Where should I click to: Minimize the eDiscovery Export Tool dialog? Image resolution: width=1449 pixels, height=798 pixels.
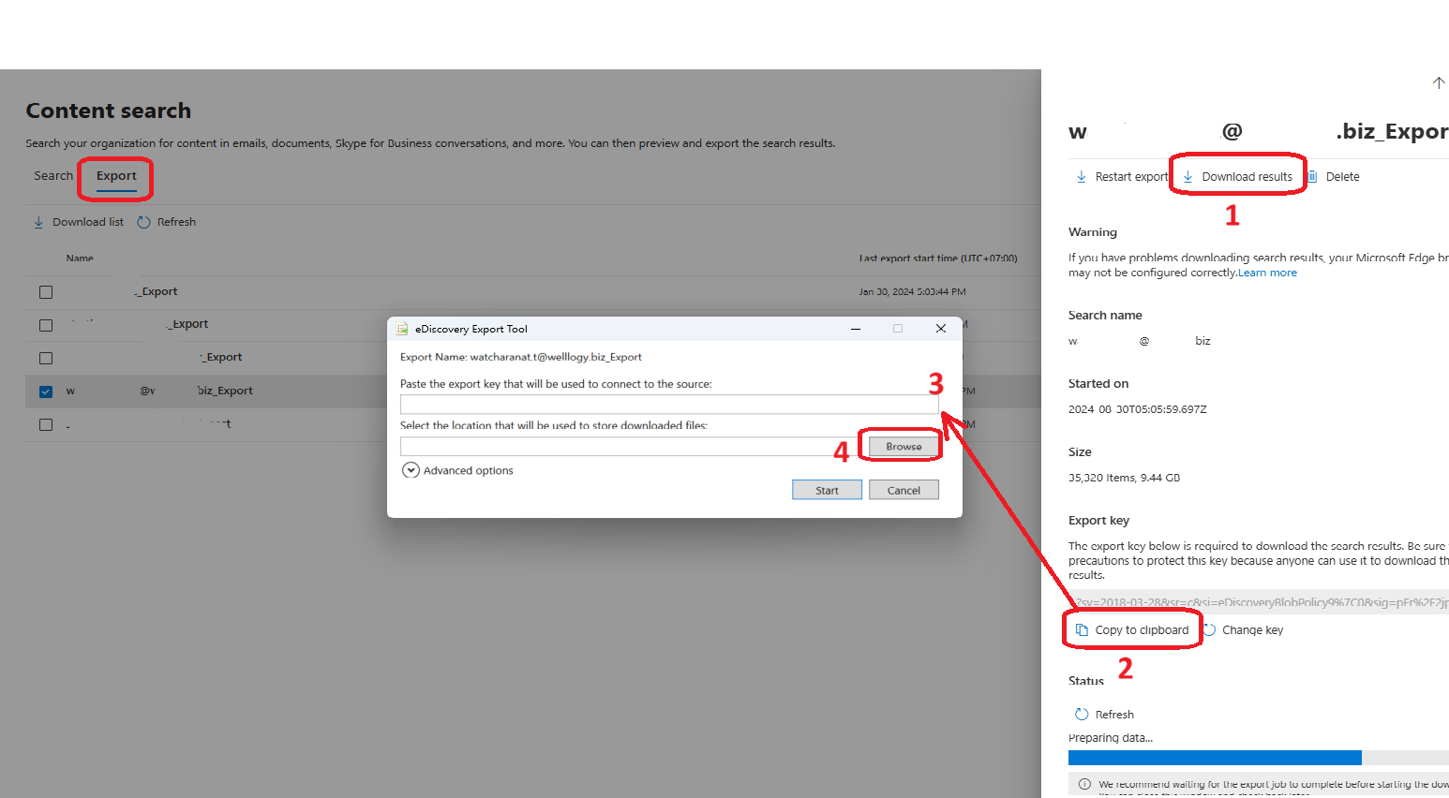[x=856, y=329]
